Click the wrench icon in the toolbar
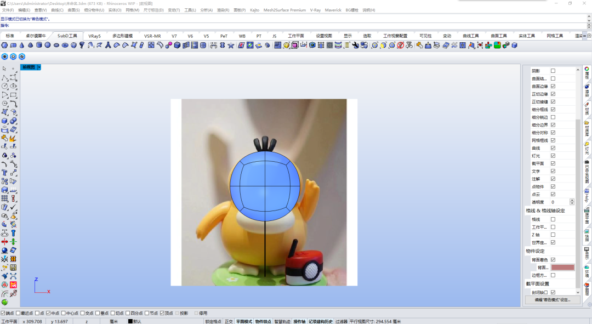This screenshot has height=324, width=592. [355, 46]
